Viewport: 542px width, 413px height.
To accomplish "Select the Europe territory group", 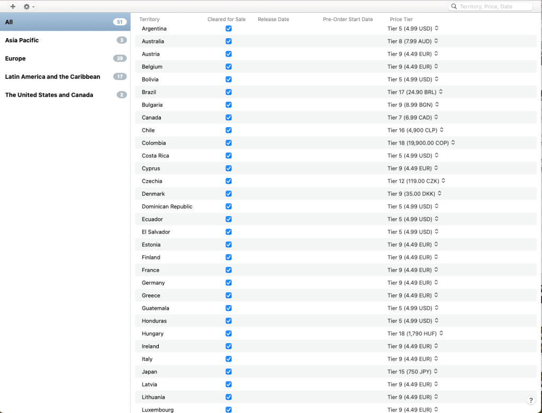I will pyautogui.click(x=15, y=58).
